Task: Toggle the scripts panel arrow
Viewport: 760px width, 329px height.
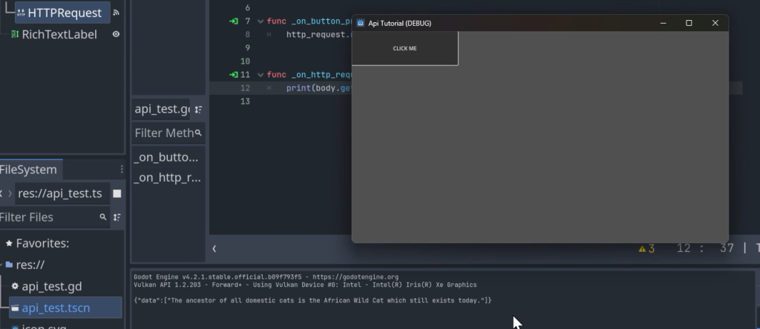Action: (214, 249)
